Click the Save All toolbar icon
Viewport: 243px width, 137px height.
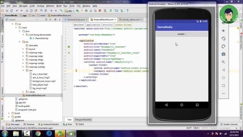(x=7, y=11)
